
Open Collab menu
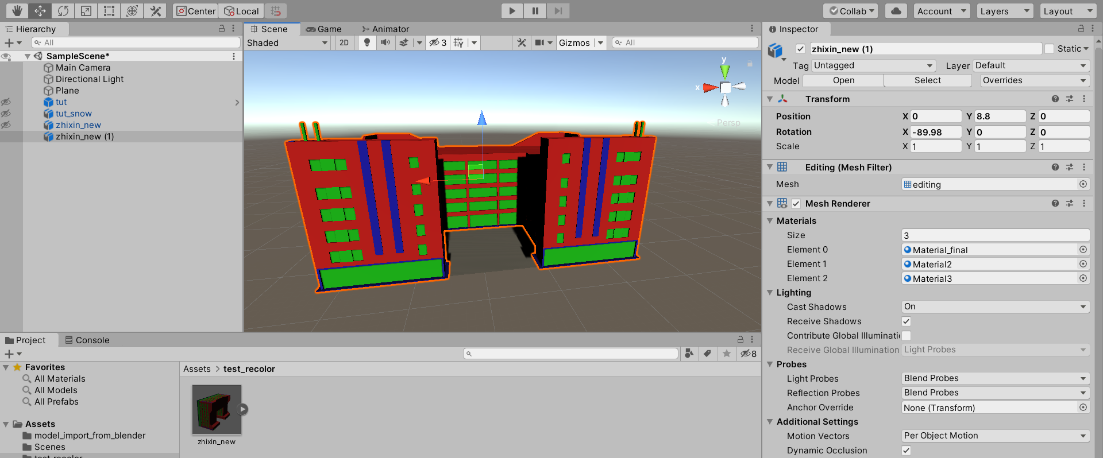(851, 11)
